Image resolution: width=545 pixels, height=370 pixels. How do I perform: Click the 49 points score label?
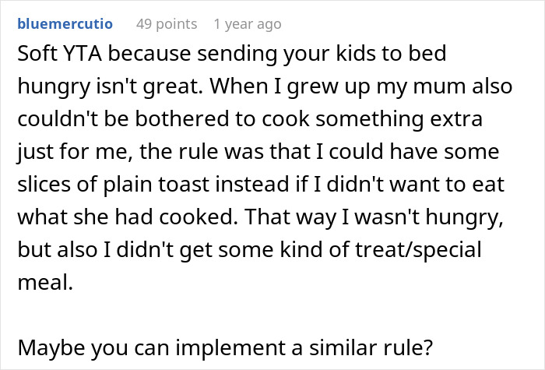[x=167, y=24]
